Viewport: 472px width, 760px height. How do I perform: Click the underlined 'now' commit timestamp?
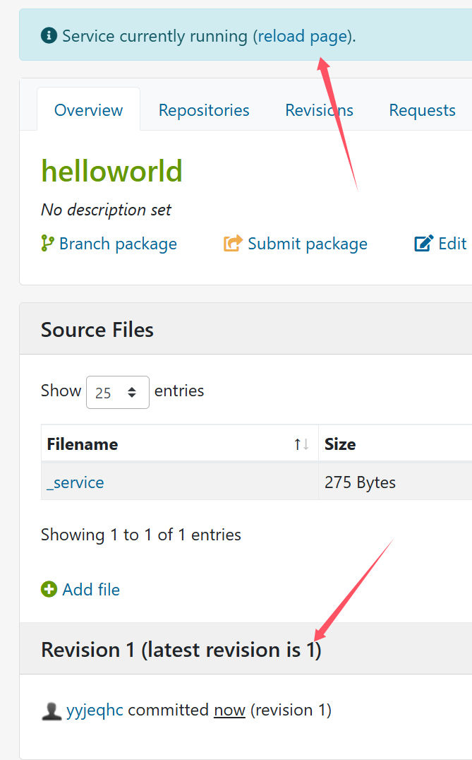pyautogui.click(x=229, y=710)
